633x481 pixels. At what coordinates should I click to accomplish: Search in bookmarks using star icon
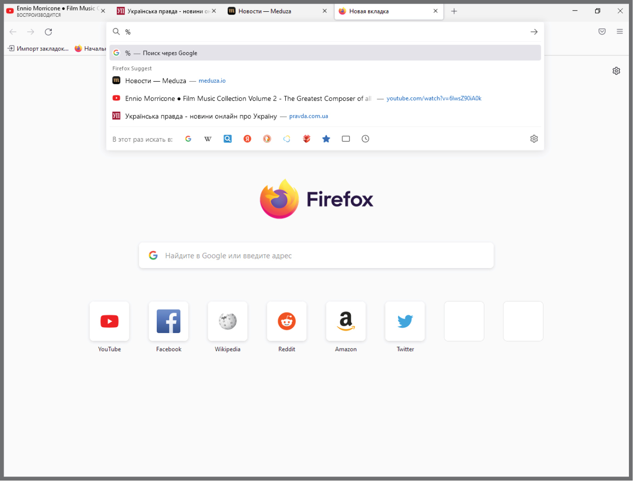tap(326, 139)
